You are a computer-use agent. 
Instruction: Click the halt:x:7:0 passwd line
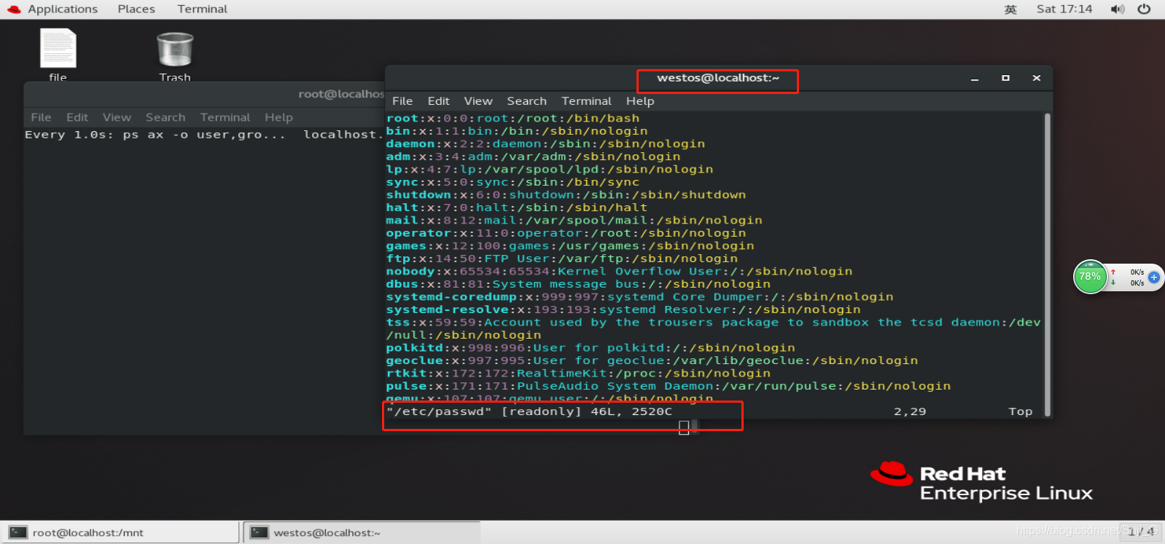(x=517, y=208)
